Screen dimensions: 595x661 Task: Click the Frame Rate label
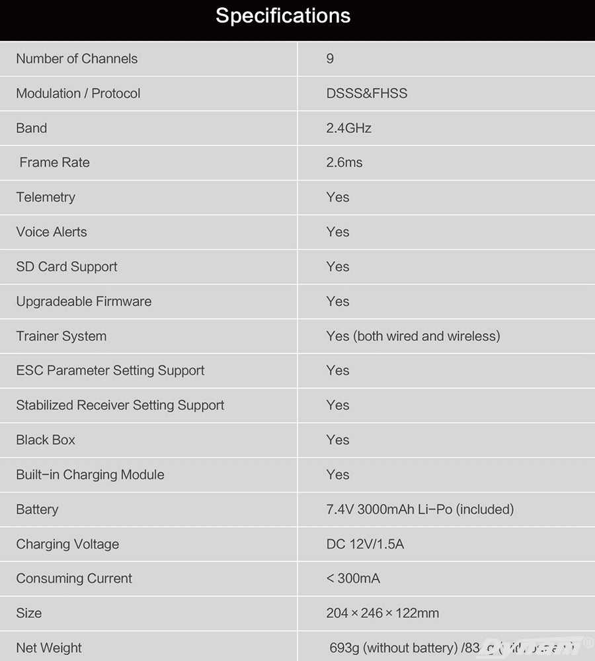[x=54, y=163]
